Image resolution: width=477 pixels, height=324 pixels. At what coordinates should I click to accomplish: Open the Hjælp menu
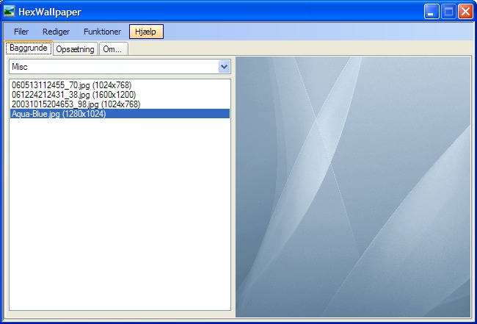coord(146,32)
